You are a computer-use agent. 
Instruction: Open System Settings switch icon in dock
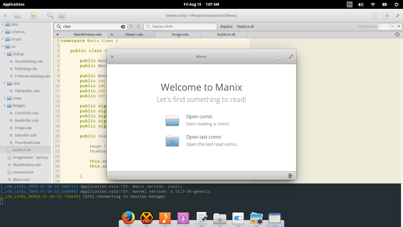tap(238, 218)
